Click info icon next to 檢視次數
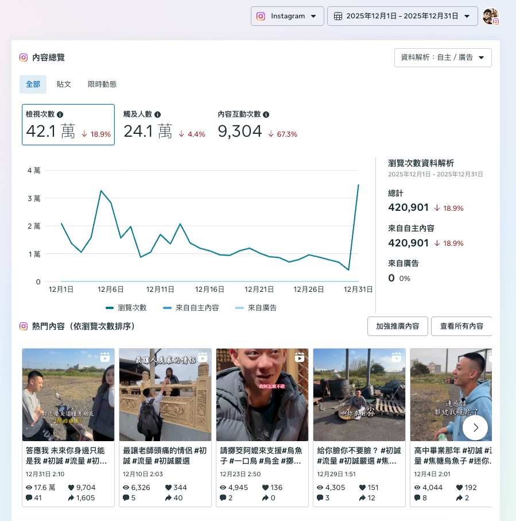The image size is (516, 521). (x=60, y=115)
